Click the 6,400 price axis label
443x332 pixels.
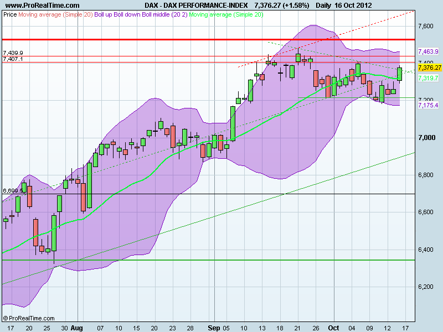click(425, 250)
